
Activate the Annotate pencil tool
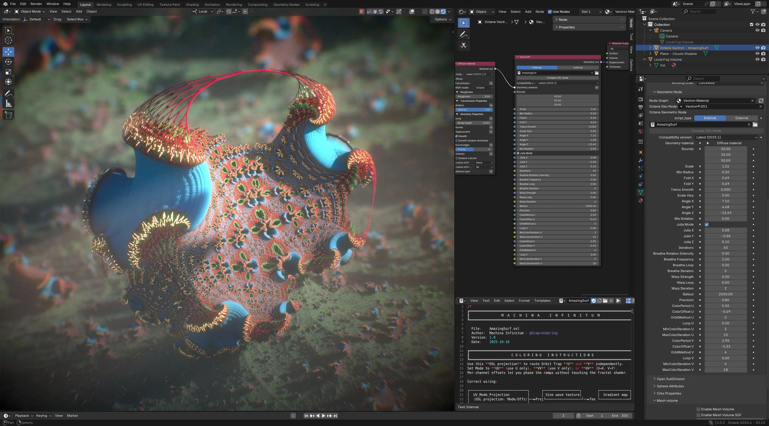(x=8, y=93)
